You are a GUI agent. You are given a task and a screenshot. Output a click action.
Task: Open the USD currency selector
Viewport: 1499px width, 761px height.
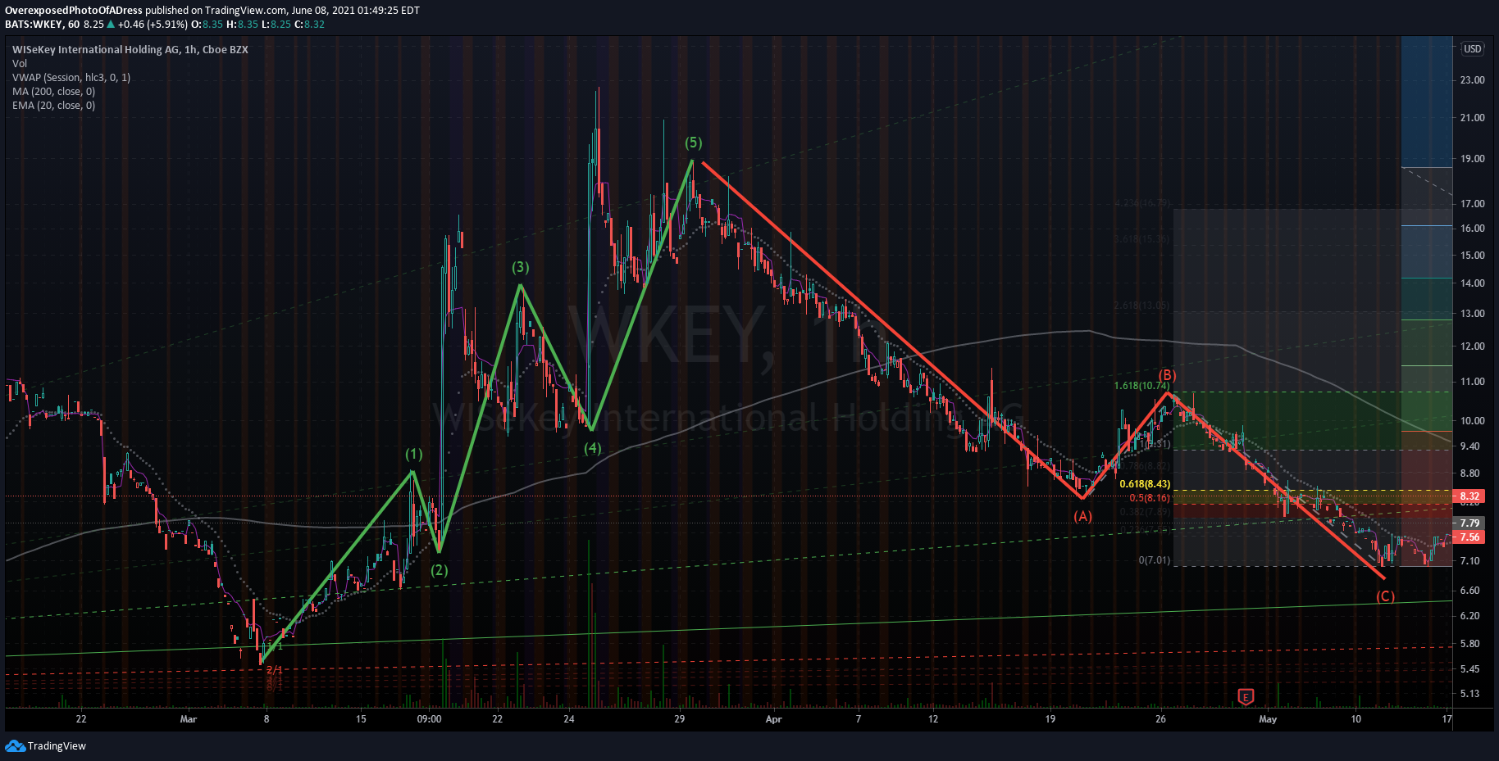pos(1473,49)
